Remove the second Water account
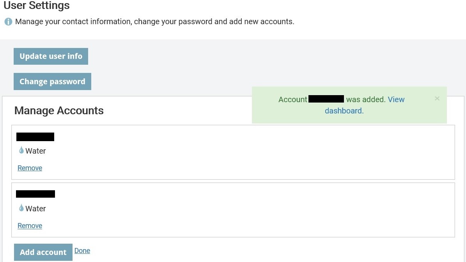The image size is (466, 262). pyautogui.click(x=30, y=226)
